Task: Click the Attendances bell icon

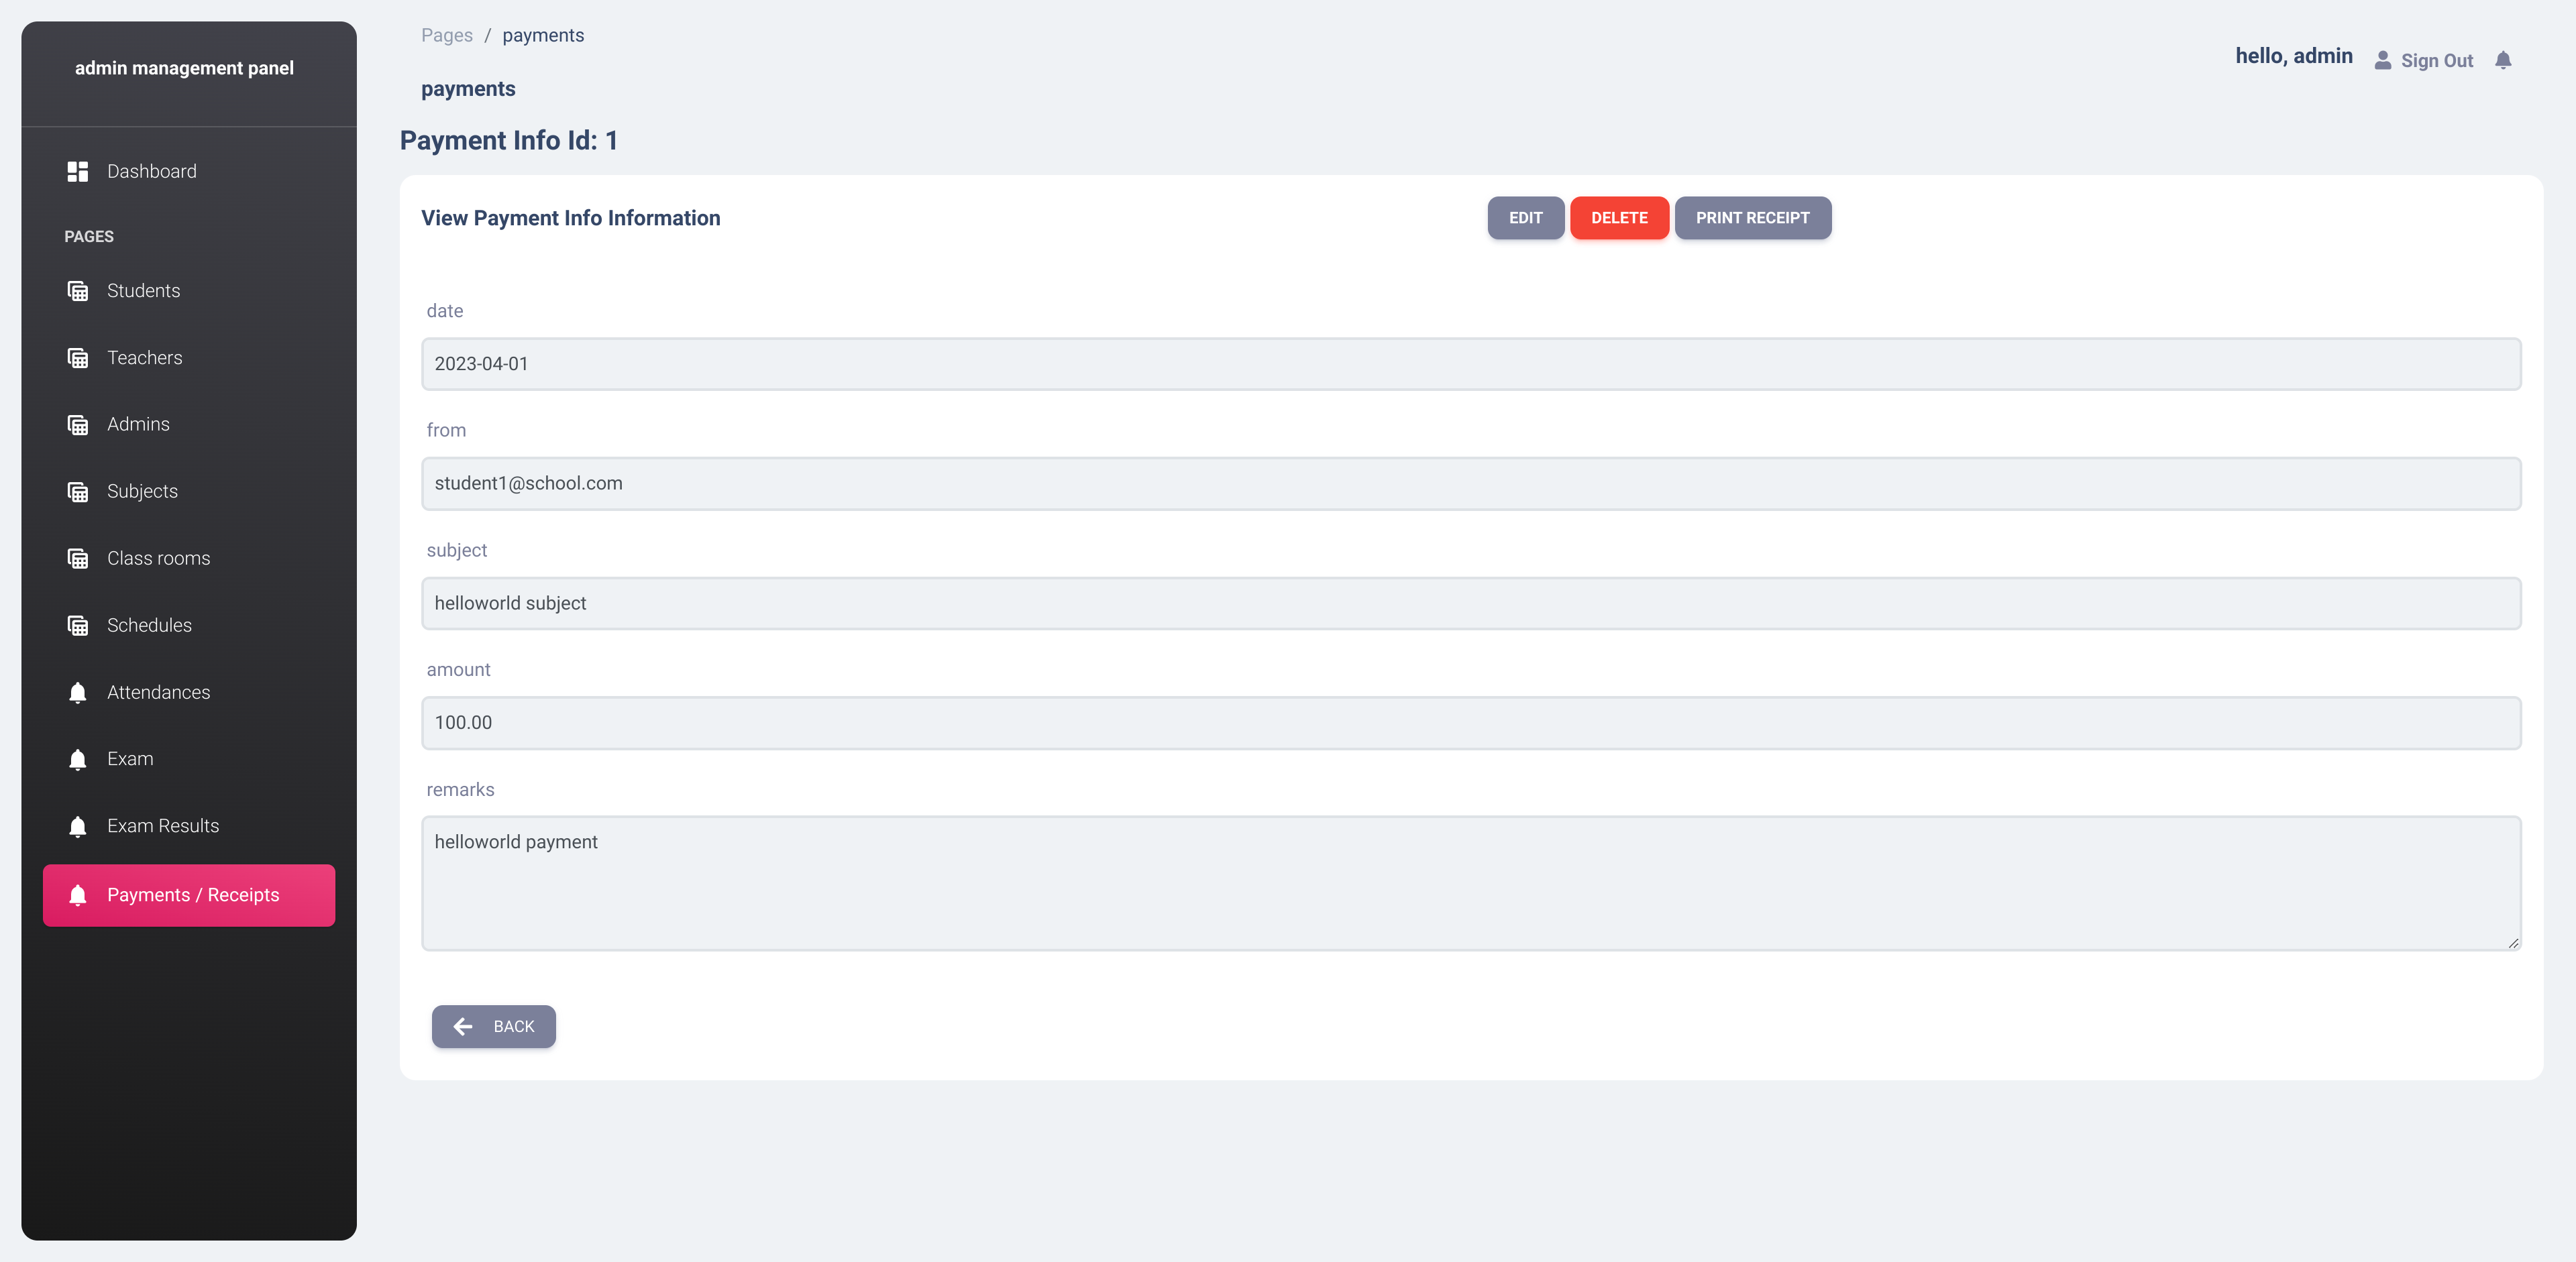Action: 77,693
